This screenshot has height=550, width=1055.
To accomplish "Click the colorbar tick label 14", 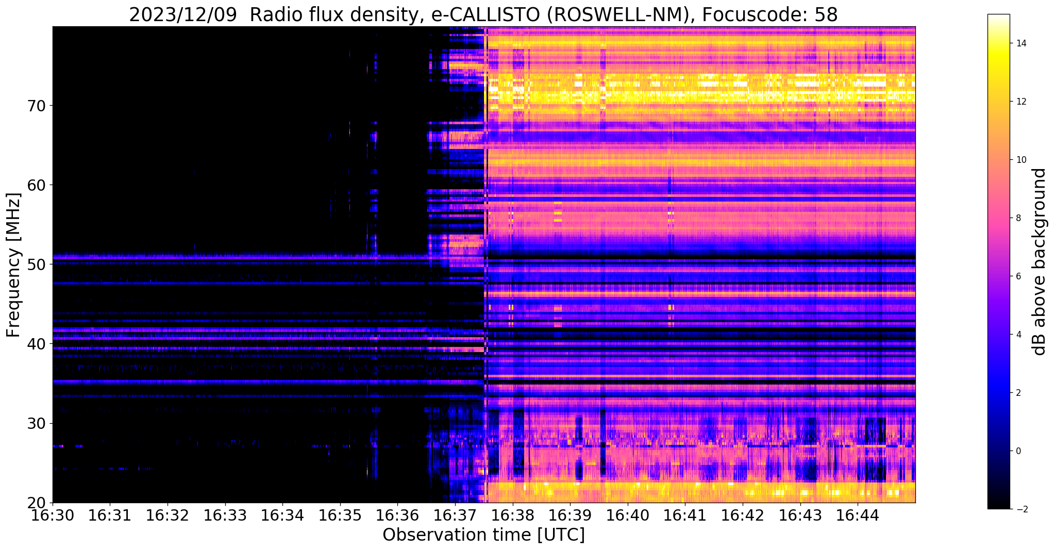I will (1020, 43).
